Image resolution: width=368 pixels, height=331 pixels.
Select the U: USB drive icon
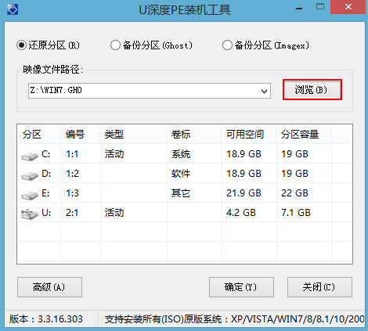click(30, 214)
